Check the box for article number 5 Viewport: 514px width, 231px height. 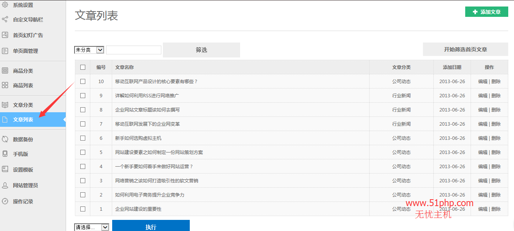coord(83,152)
